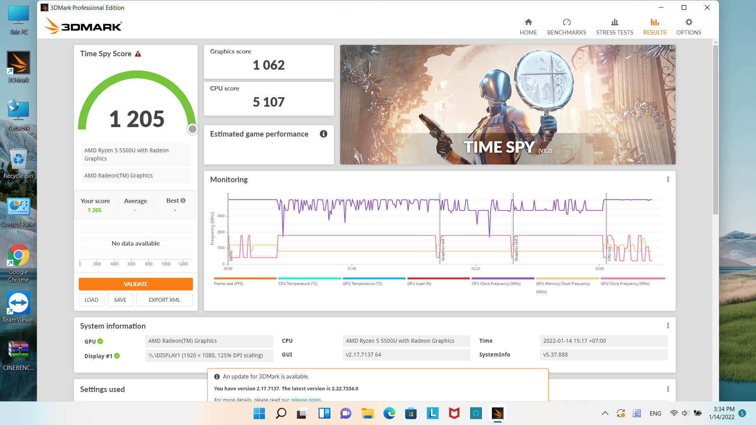Viewport: 756px width, 425px height.
Task: Click the 3DMark logo
Action: coord(83,26)
